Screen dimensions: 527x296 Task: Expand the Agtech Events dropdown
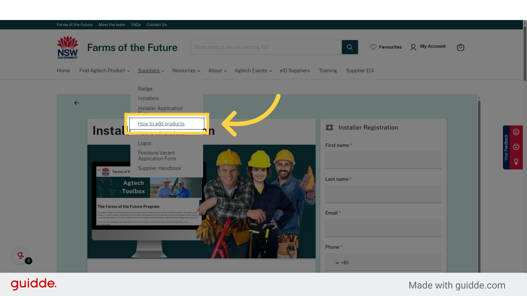tap(253, 70)
